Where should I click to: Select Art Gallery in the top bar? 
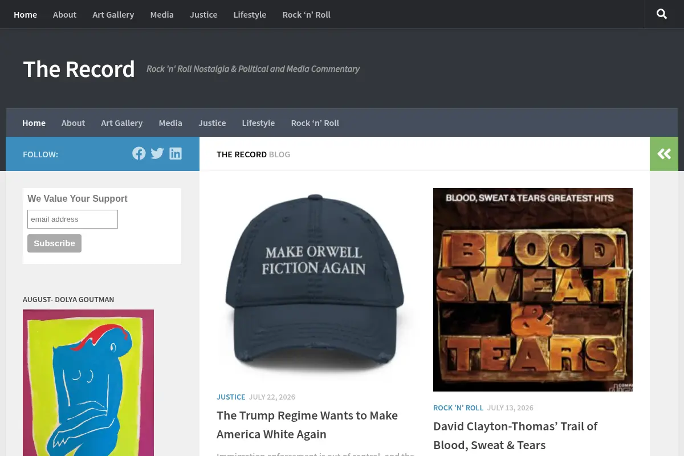(x=113, y=14)
